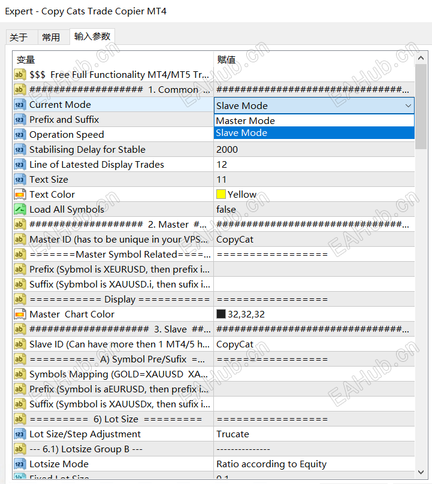The height and width of the screenshot is (484, 432).
Task: Click the vertical scrollbar thumb
Action: (421, 107)
